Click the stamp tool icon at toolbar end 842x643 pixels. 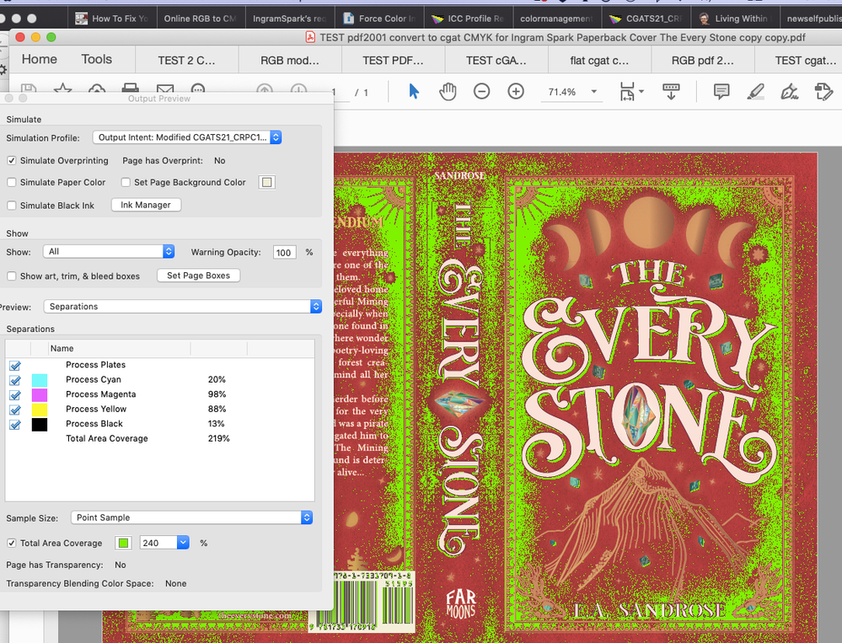coord(823,92)
